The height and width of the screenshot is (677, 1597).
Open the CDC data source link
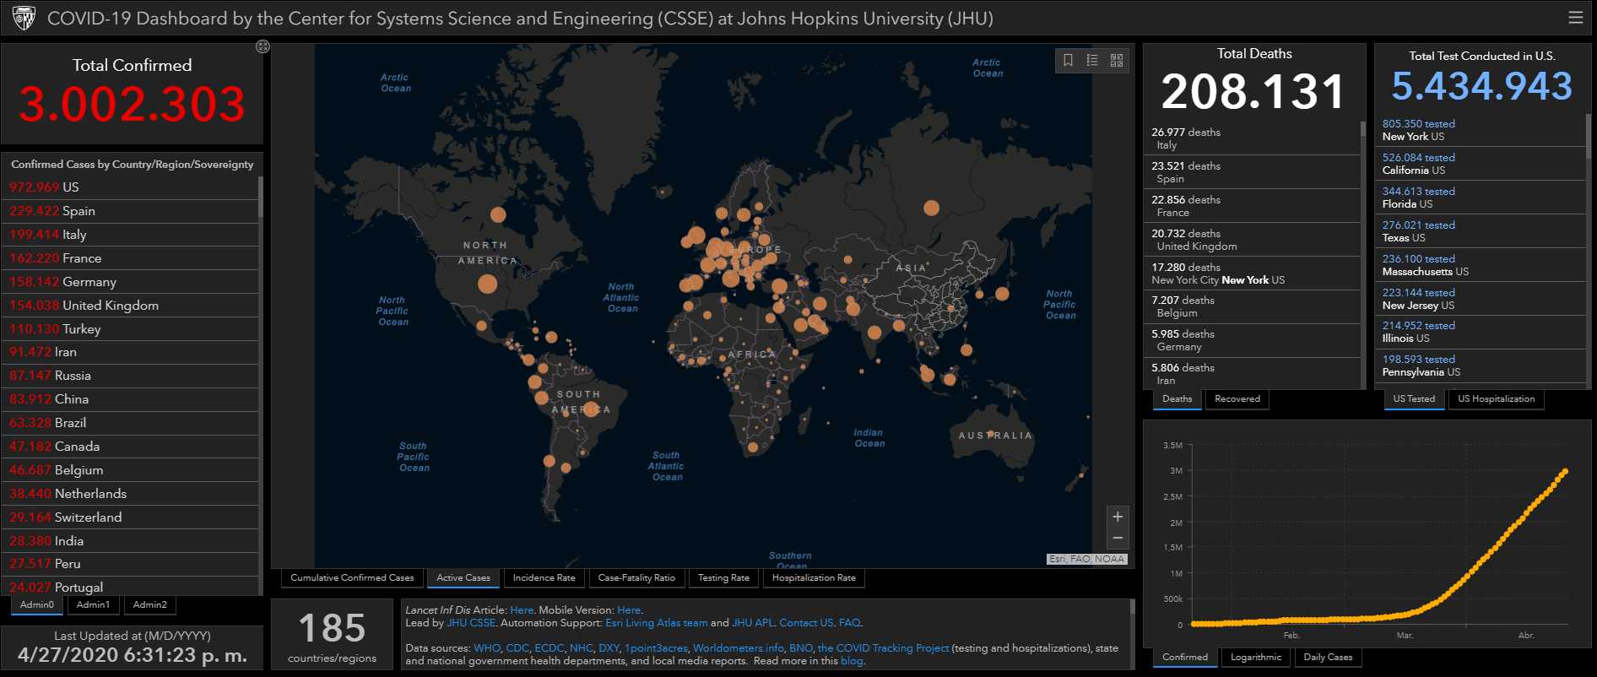point(517,648)
